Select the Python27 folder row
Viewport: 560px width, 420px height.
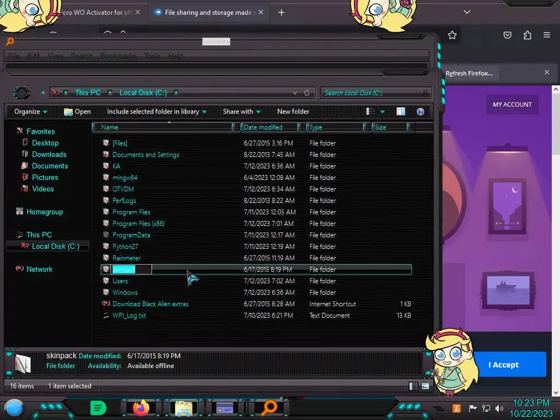click(256, 247)
